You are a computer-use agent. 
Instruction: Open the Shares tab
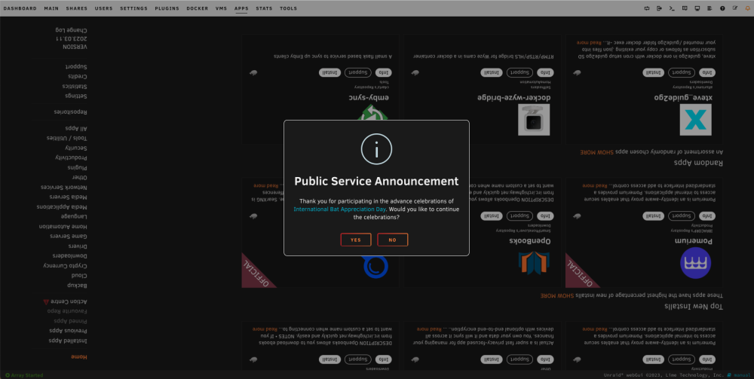[x=77, y=8]
